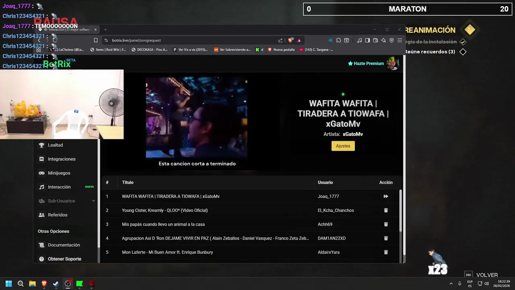Trash the Mon Laferte song request
This screenshot has width=515, height=290.
click(x=386, y=252)
